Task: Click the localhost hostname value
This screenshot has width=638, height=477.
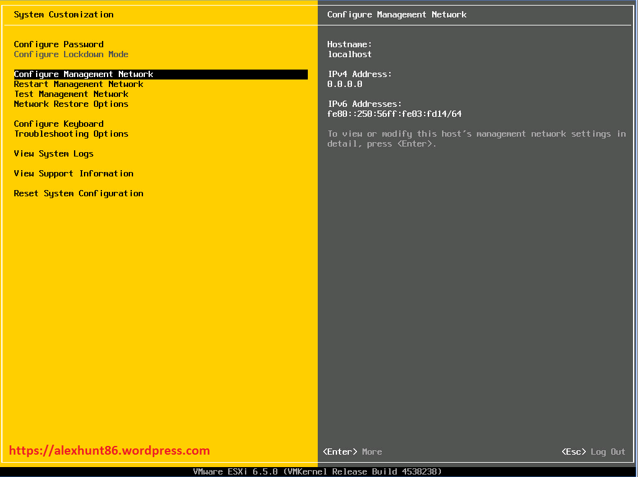Action: click(349, 54)
